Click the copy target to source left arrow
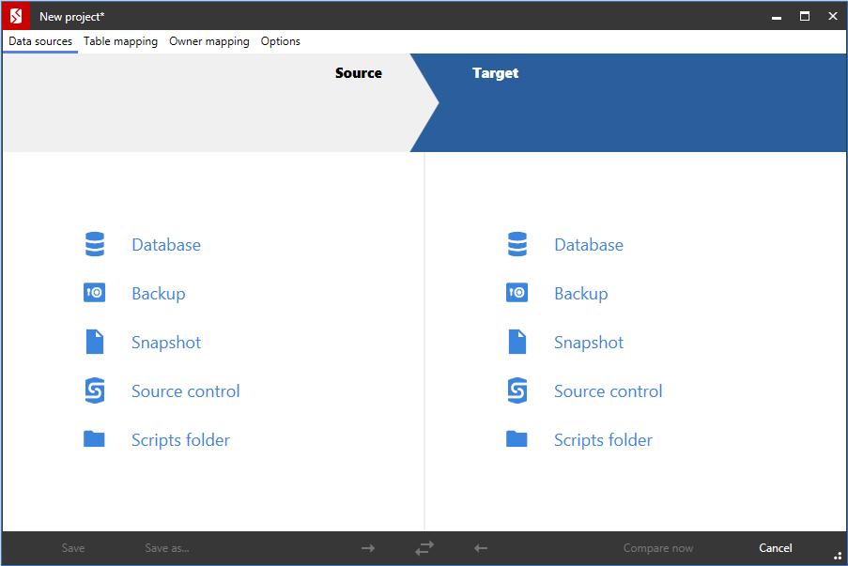 [x=481, y=548]
